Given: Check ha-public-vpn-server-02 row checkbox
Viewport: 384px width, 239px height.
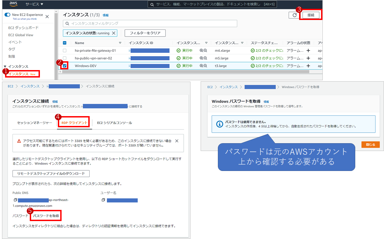Looking at the screenshot, I should 65,58.
